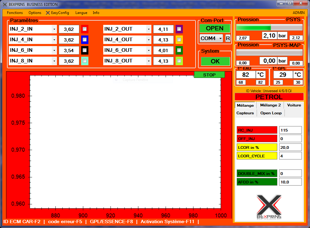Select the Open Loop tab
The height and width of the screenshot is (228, 310).
click(271, 113)
